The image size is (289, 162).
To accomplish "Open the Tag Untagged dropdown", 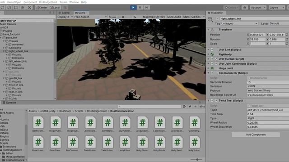I will pyautogui.click(x=239, y=23).
